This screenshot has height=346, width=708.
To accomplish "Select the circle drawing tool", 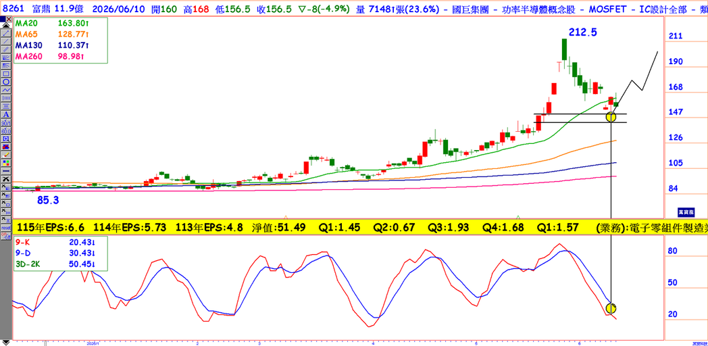I will click(x=6, y=82).
